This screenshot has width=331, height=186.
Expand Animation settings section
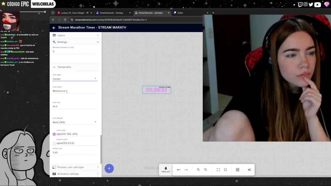76,174
